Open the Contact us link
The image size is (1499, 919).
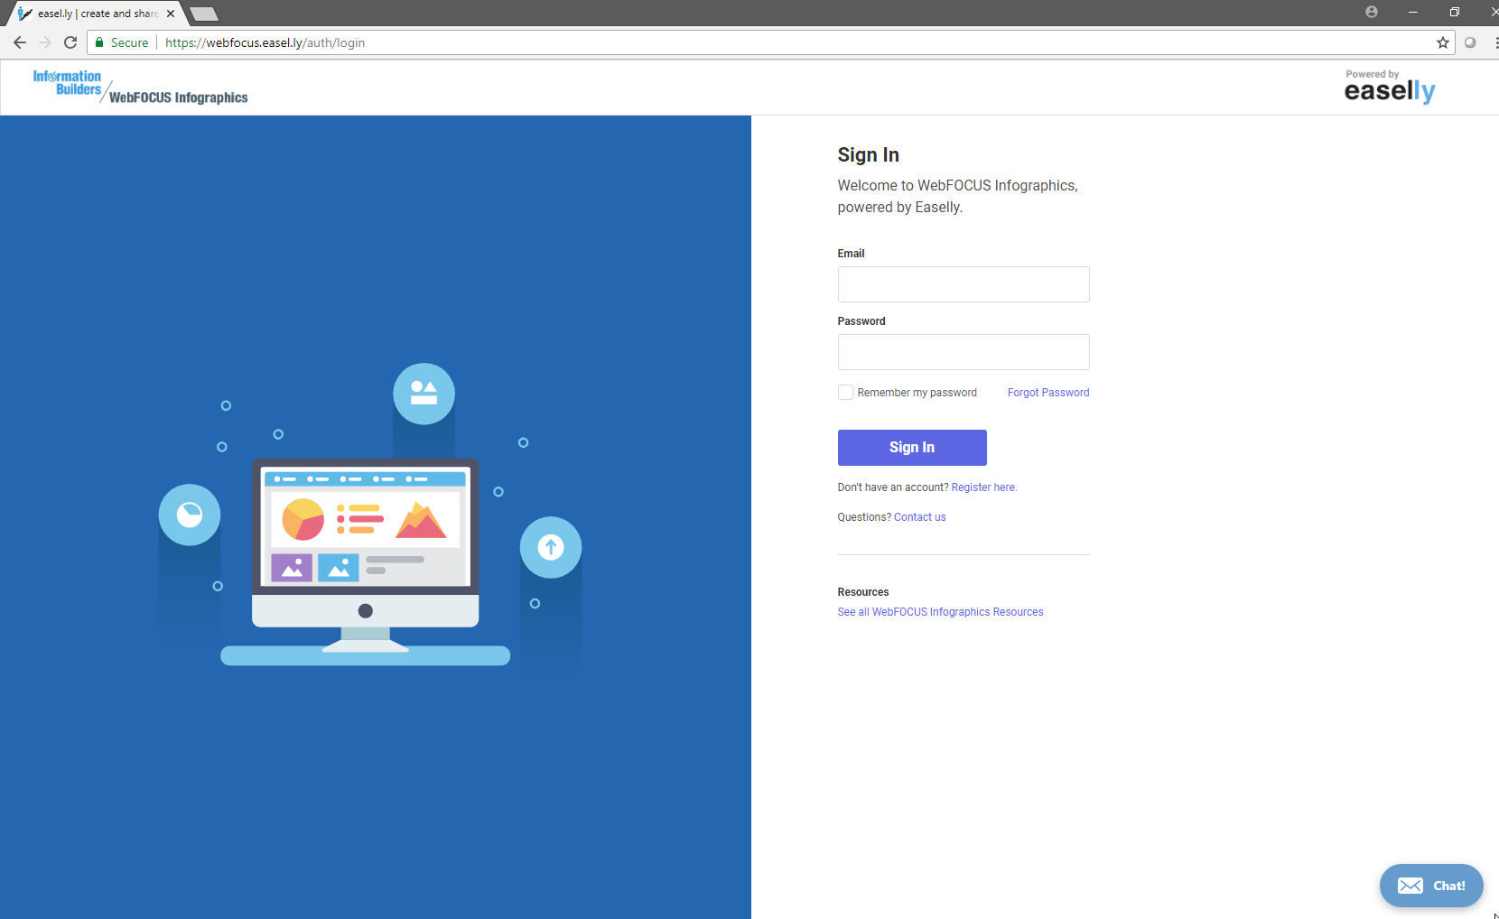(x=919, y=517)
